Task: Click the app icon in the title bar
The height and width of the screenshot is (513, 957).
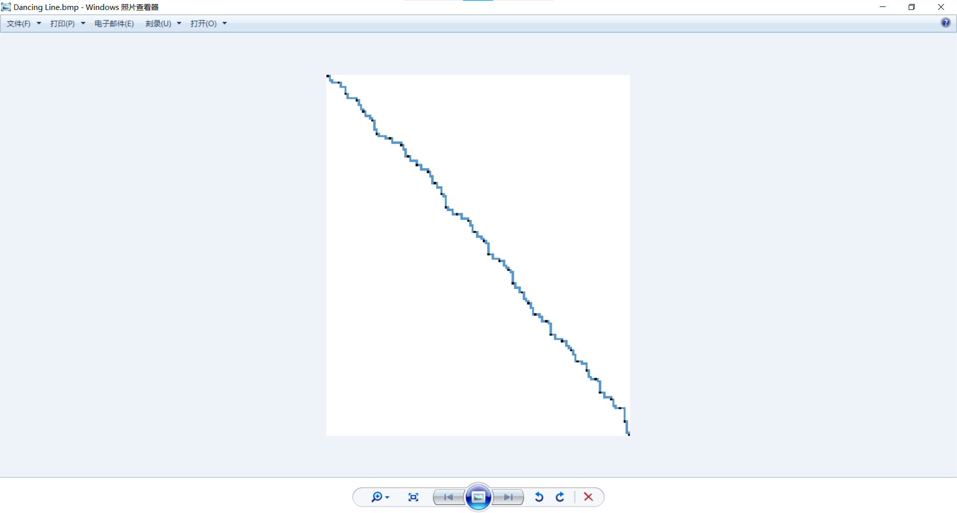Action: click(x=6, y=7)
